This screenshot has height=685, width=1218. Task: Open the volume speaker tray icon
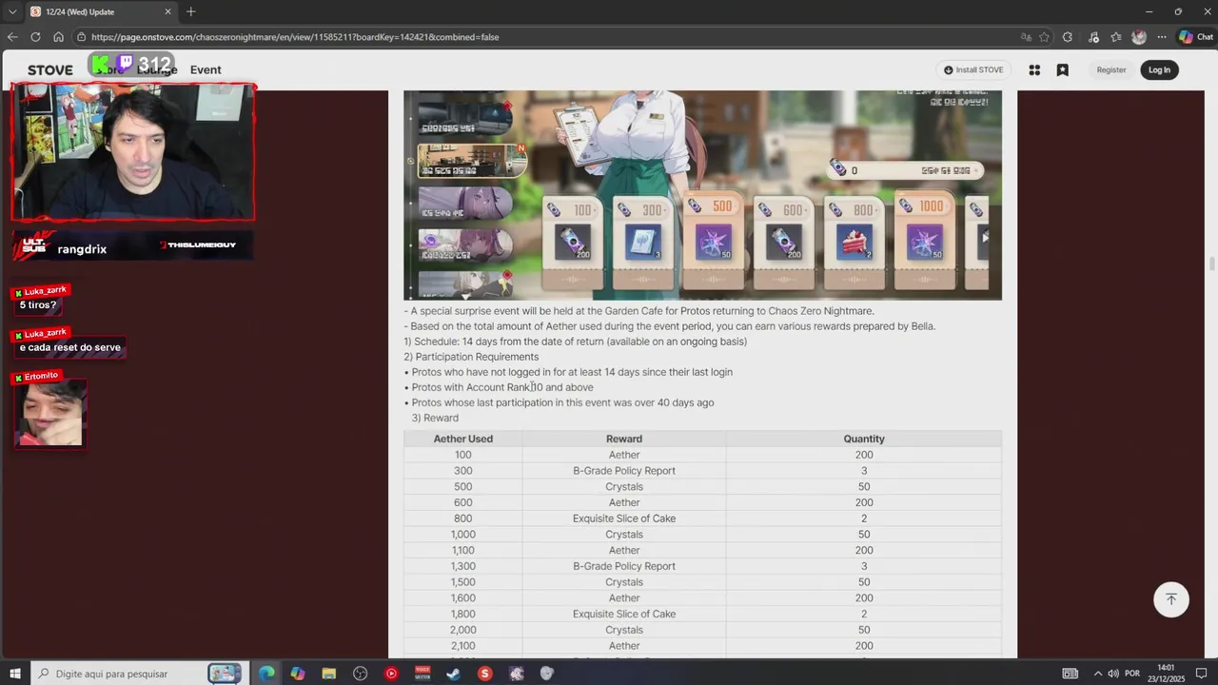point(1113,674)
